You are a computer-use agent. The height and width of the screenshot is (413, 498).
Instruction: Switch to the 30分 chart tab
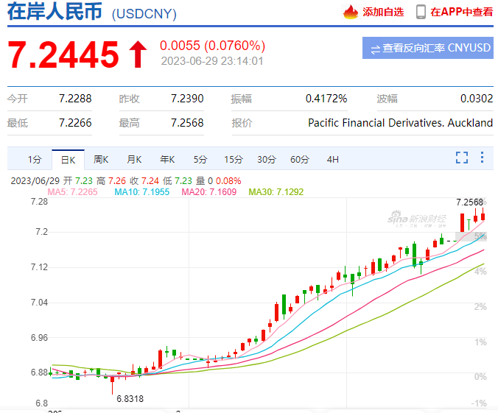[x=267, y=159]
